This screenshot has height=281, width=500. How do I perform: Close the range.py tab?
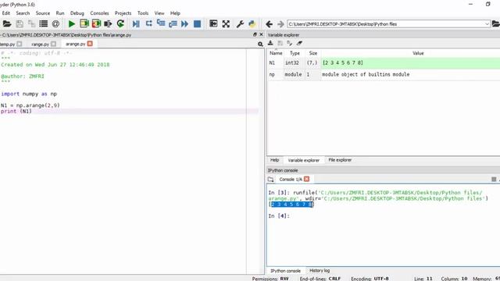coord(53,44)
